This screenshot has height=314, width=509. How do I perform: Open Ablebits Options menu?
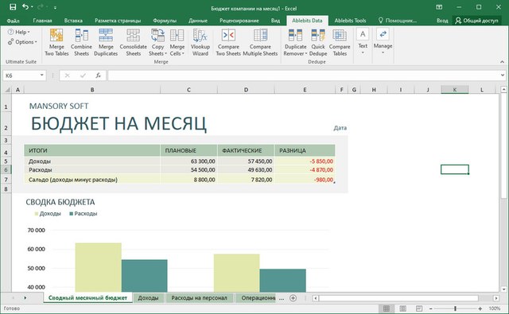22,42
